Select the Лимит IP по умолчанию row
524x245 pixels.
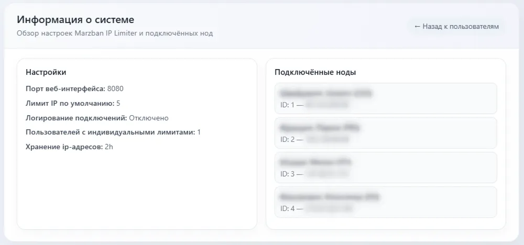tap(73, 104)
